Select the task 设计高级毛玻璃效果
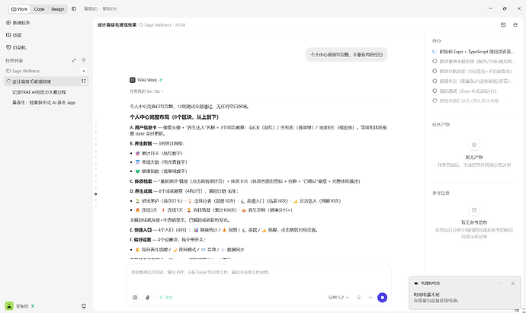Viewport: 526px width, 313px height. (x=47, y=81)
